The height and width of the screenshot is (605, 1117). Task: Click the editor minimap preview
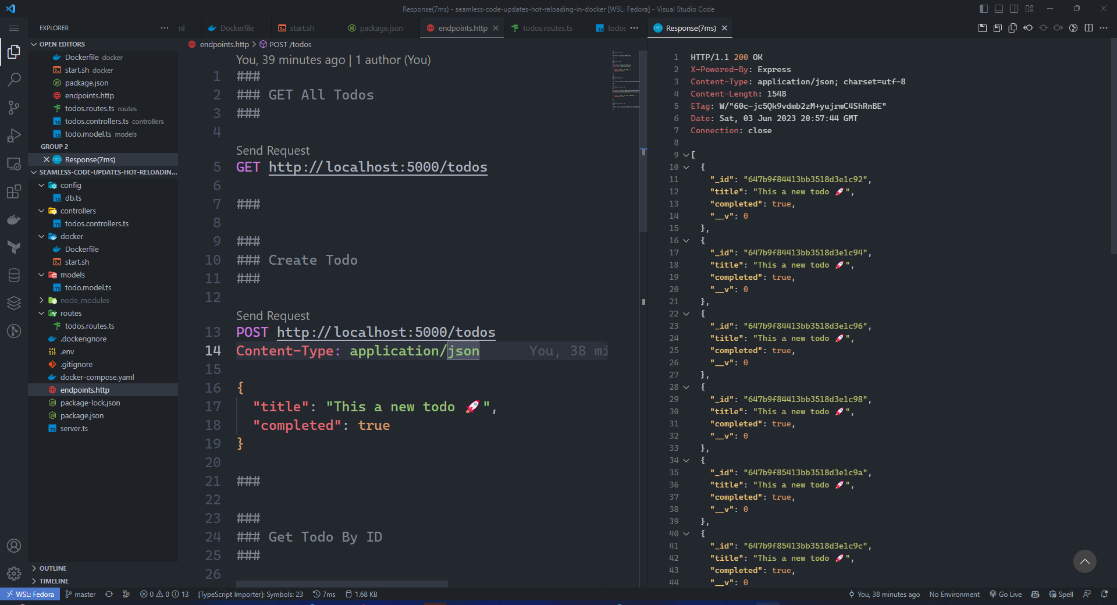[625, 80]
